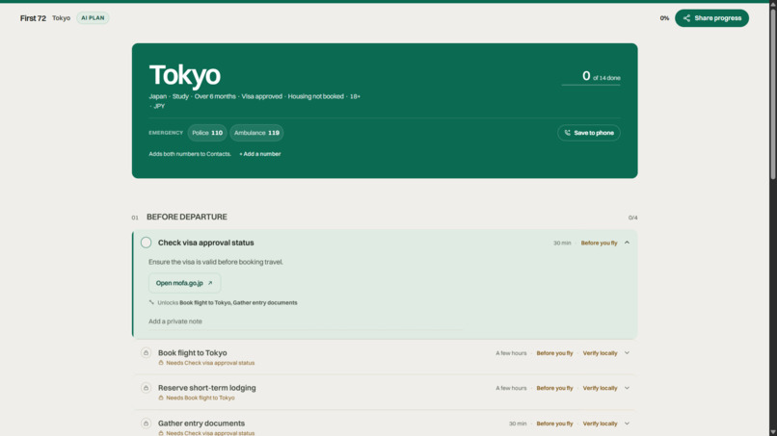Click the locked checkbox for Gather entry documents
The image size is (777, 436).
coord(146,423)
